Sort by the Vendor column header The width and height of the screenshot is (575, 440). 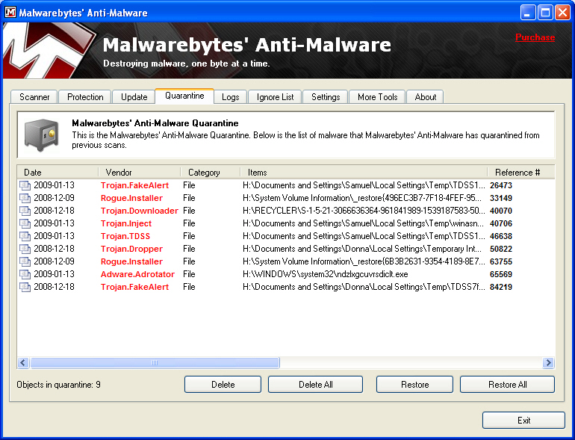point(140,172)
